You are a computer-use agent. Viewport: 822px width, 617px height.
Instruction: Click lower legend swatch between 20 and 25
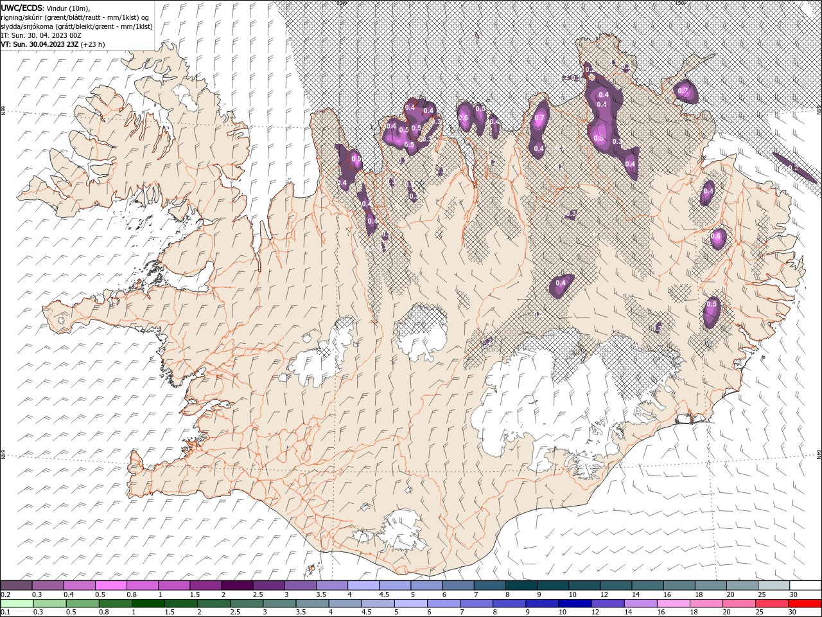pos(739,604)
